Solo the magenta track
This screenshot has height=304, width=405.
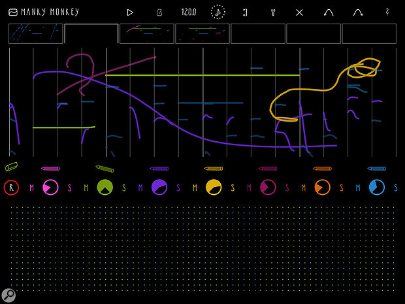point(287,188)
